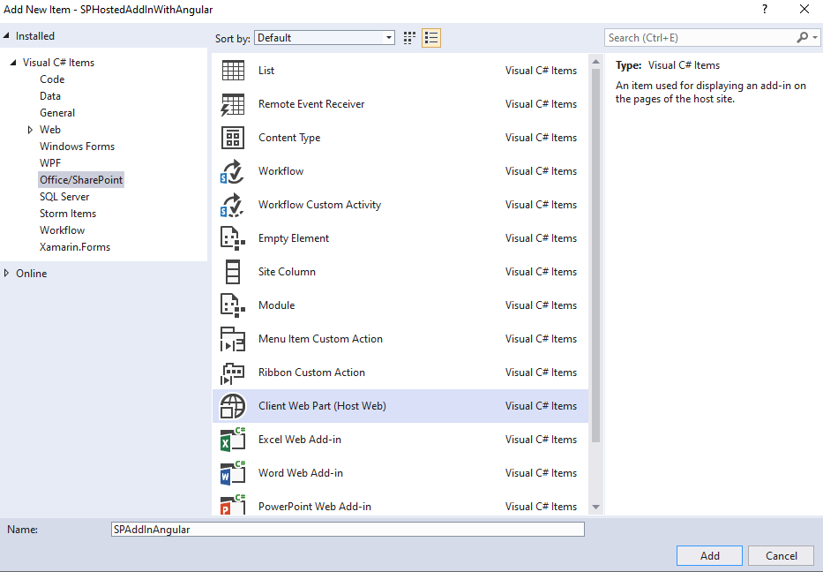Select the Menu Item Custom Action icon
Image resolution: width=823 pixels, height=572 pixels.
point(233,339)
